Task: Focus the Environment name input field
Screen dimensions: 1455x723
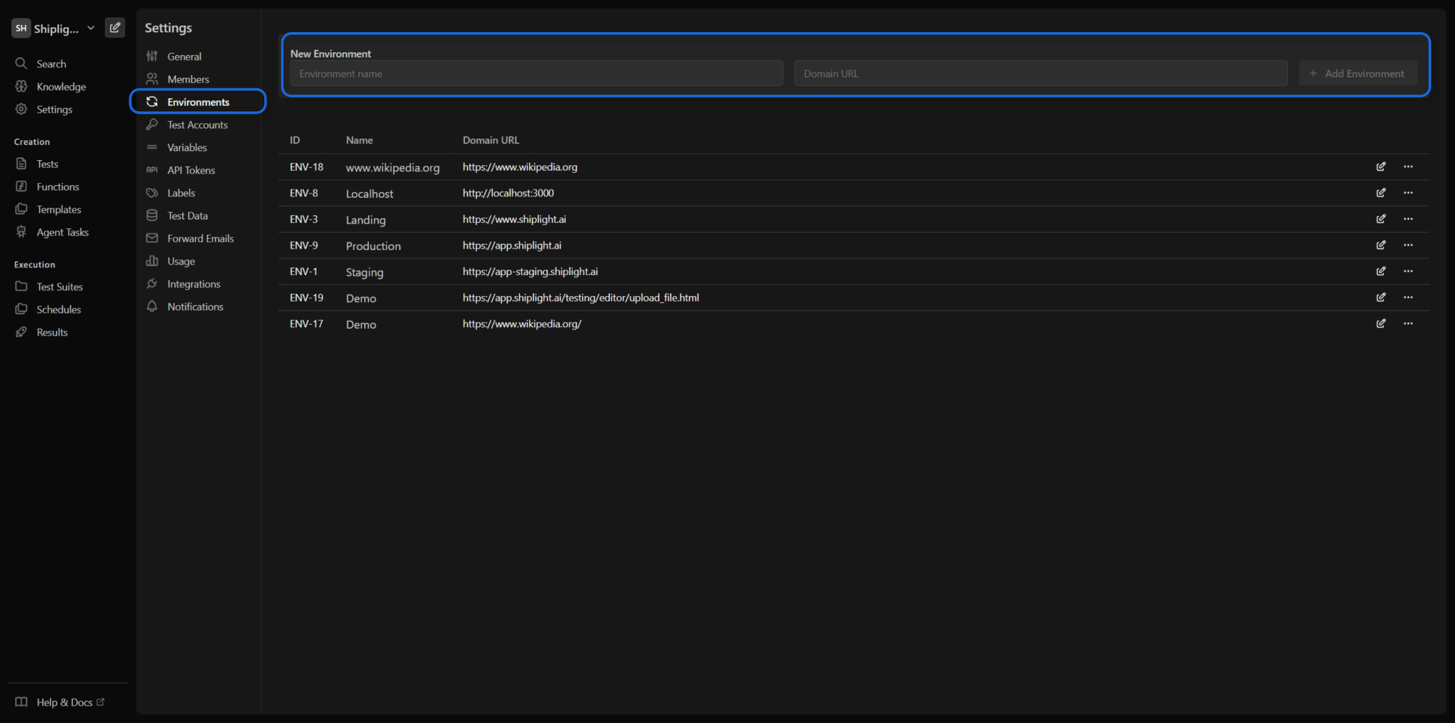Action: pyautogui.click(x=536, y=74)
